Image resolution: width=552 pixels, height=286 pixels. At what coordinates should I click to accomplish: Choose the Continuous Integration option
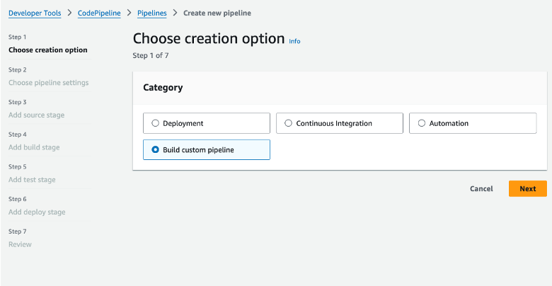point(289,123)
